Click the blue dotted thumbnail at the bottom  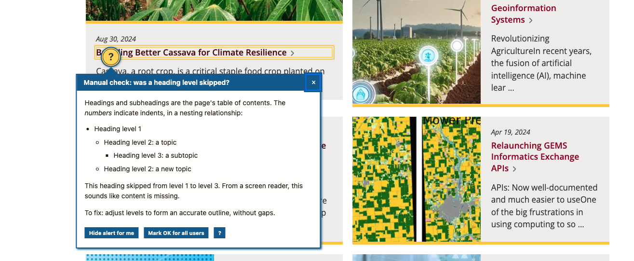[x=149, y=258]
